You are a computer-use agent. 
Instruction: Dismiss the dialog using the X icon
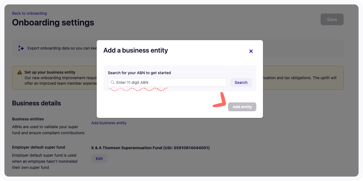click(251, 51)
